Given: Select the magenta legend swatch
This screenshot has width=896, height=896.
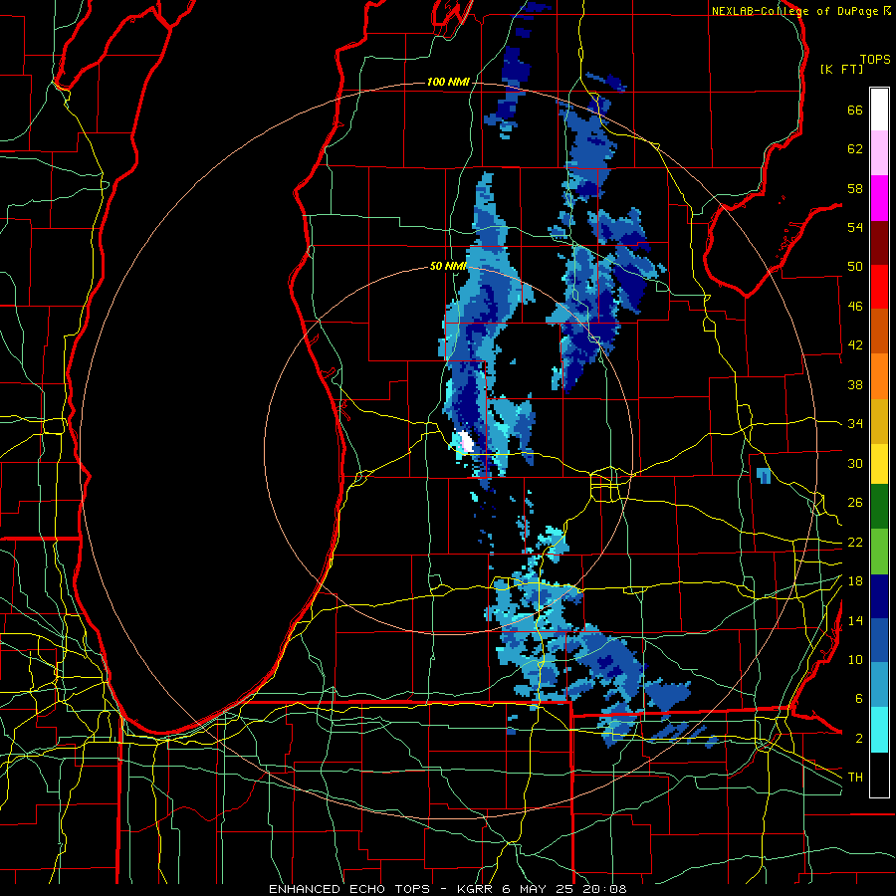Looking at the screenshot, I should point(879,198).
